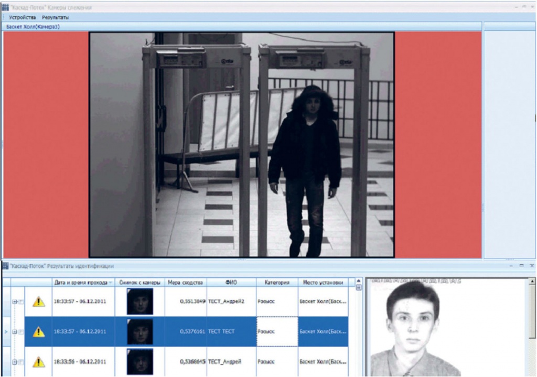Open the Результаты menu
Viewport: 537px width, 377px height.
(55, 17)
